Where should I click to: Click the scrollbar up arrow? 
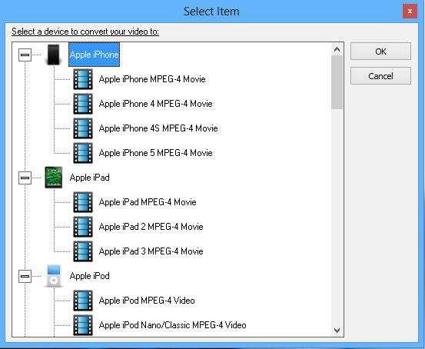coord(337,49)
